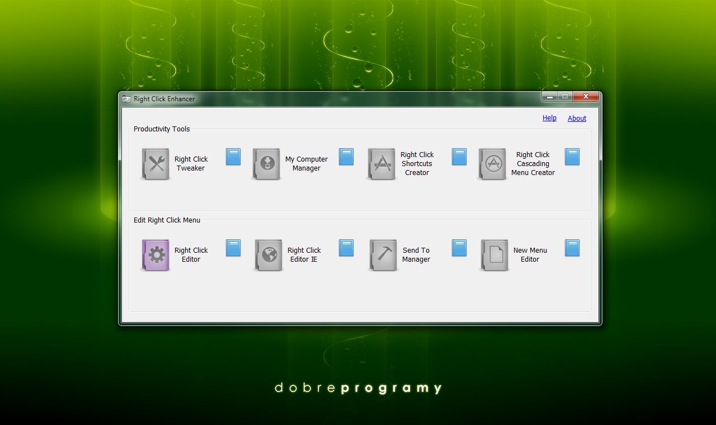Open the My Computer Manager folder icon
The image size is (716, 425).
point(266,164)
